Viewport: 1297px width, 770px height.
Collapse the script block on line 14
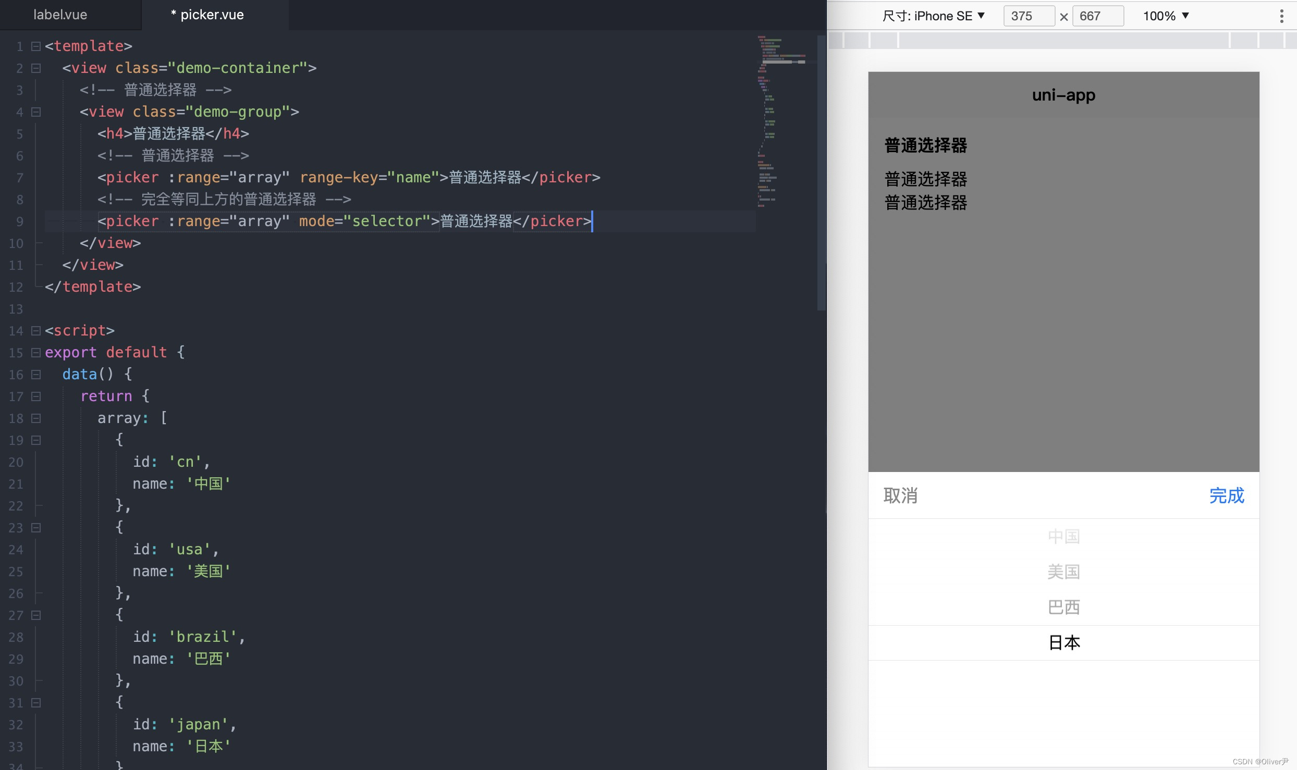point(35,330)
